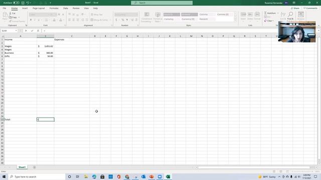Image resolution: width=321 pixels, height=180 pixels.
Task: Open the File menu
Action: coord(5,8)
